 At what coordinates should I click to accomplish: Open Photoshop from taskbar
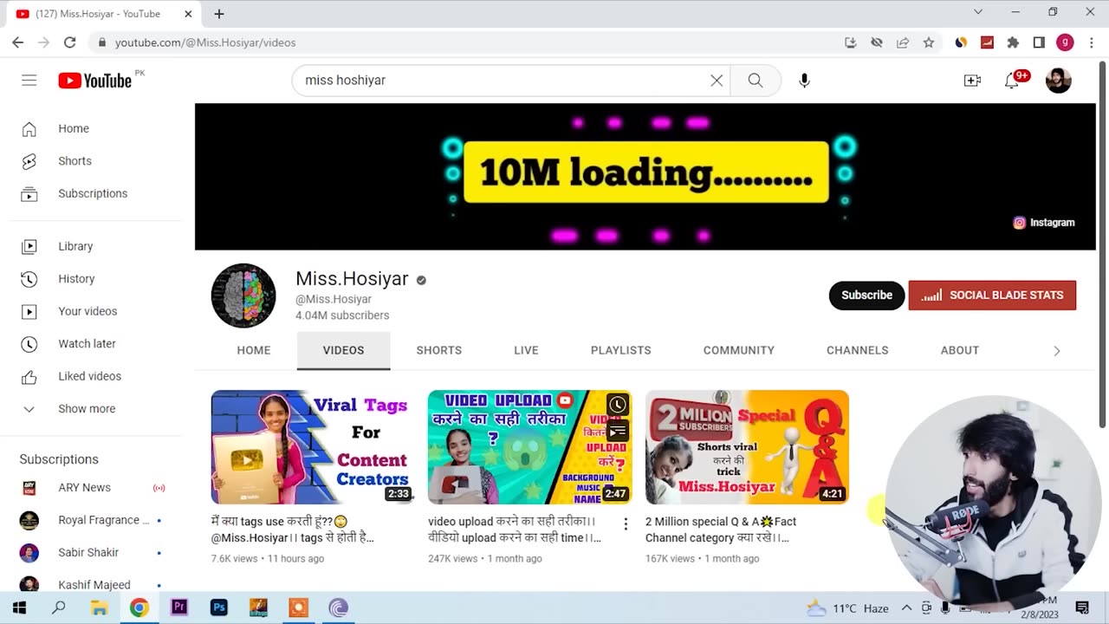click(219, 608)
